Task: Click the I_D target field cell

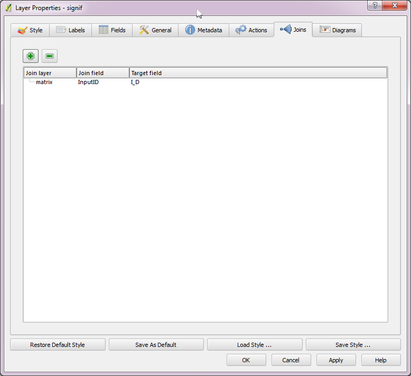Action: 135,82
